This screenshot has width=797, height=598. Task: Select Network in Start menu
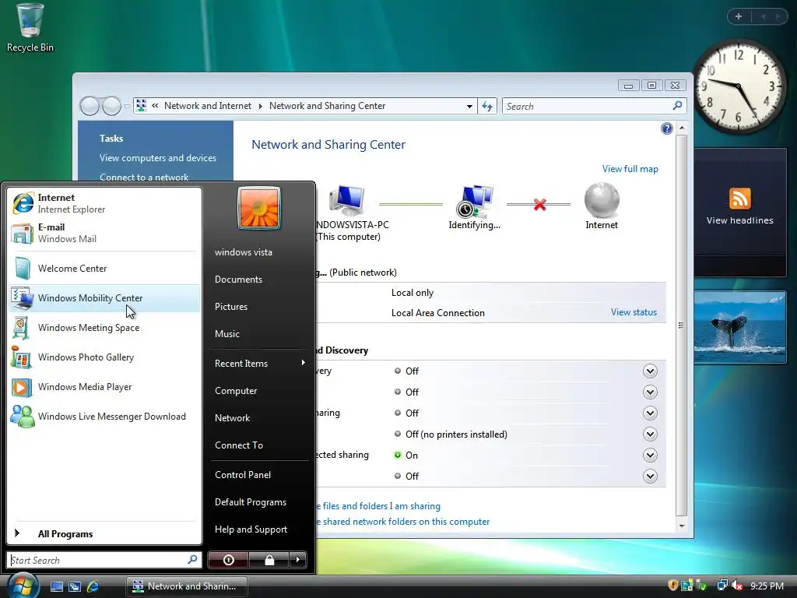(x=232, y=418)
